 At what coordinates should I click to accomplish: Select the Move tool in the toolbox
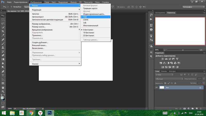point(3,15)
